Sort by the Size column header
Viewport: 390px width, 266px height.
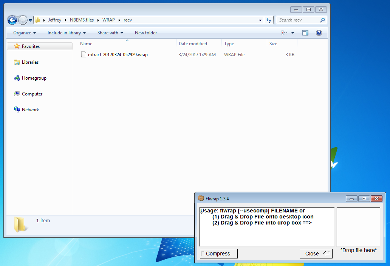coord(282,44)
